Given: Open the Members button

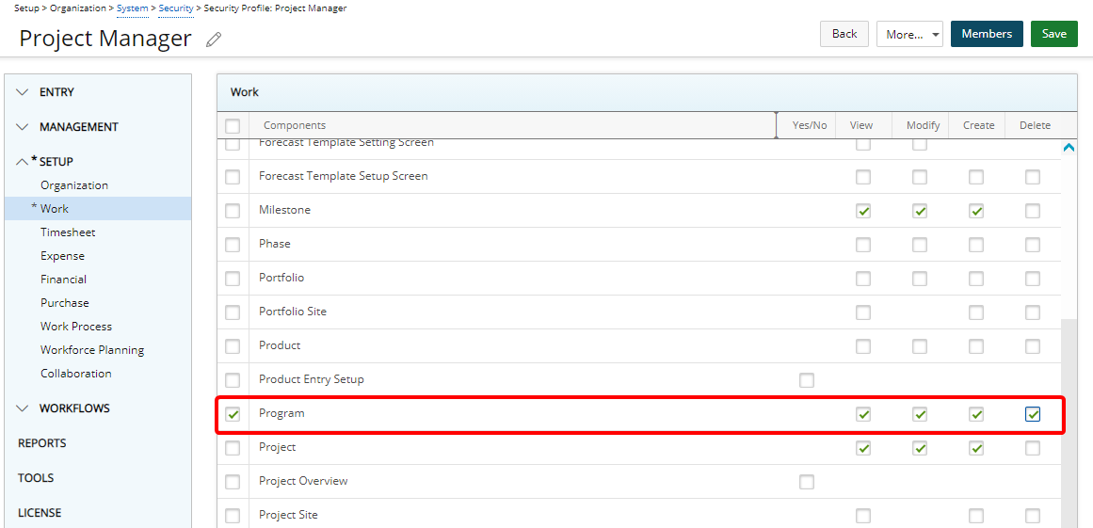Looking at the screenshot, I should pos(987,34).
